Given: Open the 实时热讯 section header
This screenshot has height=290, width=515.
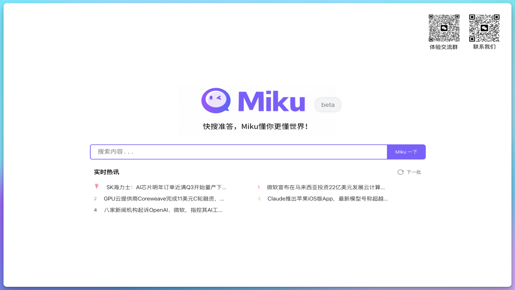Looking at the screenshot, I should [106, 172].
